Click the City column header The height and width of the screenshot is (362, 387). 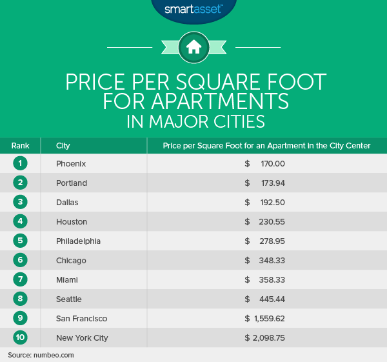63,146
